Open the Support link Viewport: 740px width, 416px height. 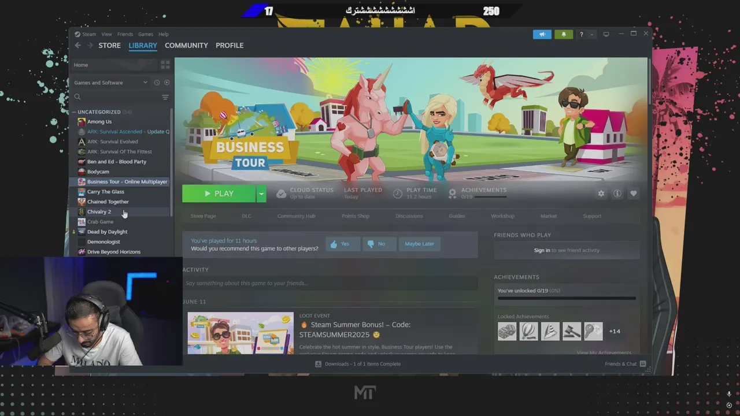(x=592, y=216)
